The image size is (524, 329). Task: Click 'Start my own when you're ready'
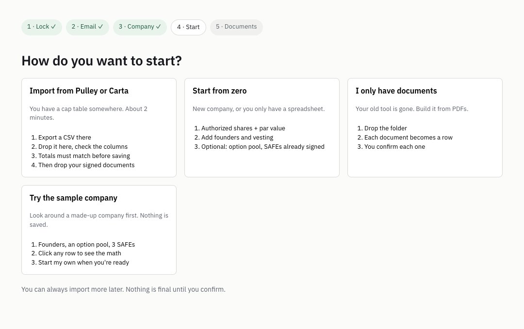83,263
